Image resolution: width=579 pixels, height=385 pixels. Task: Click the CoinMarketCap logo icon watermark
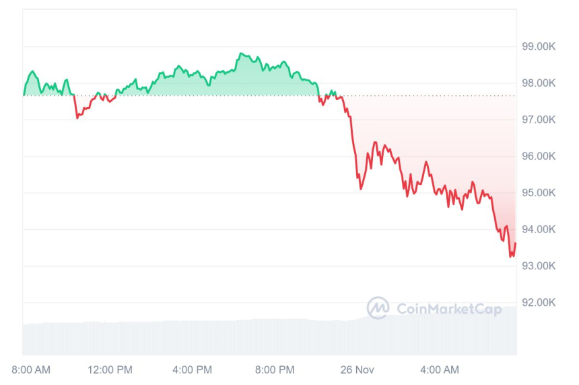tap(378, 308)
